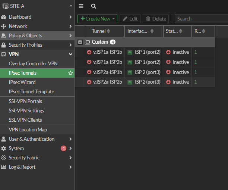The width and height of the screenshot is (228, 190).
Task: Open the IPsec Wizard page
Action: pyautogui.click(x=22, y=82)
